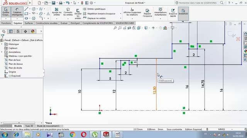The height and width of the screenshot is (138, 247).
Task: Open dropdown under Cotation intelligente
Action: tap(17, 19)
